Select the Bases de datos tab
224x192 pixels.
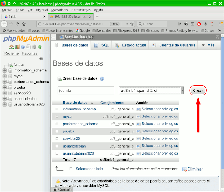click(71, 45)
